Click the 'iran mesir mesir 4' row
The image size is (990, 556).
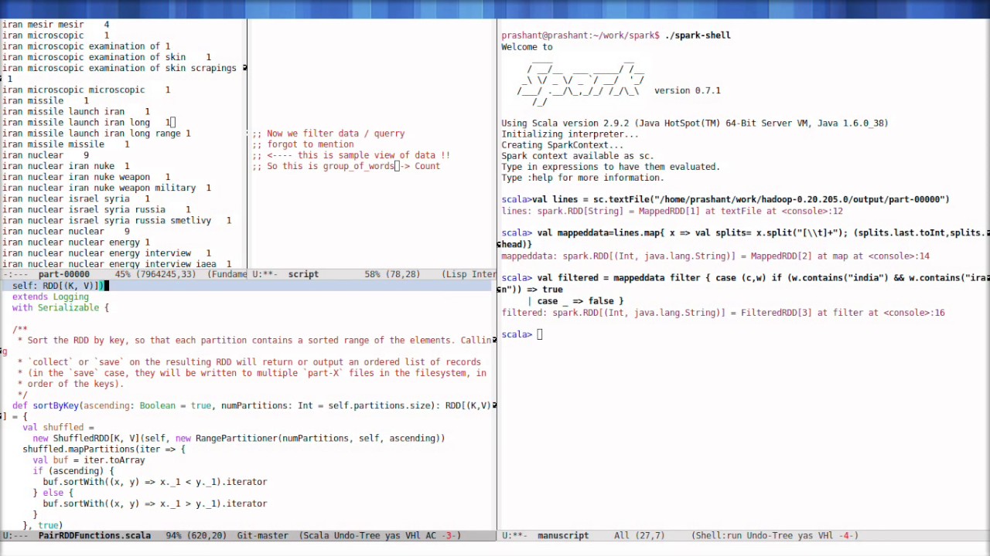[x=56, y=25]
